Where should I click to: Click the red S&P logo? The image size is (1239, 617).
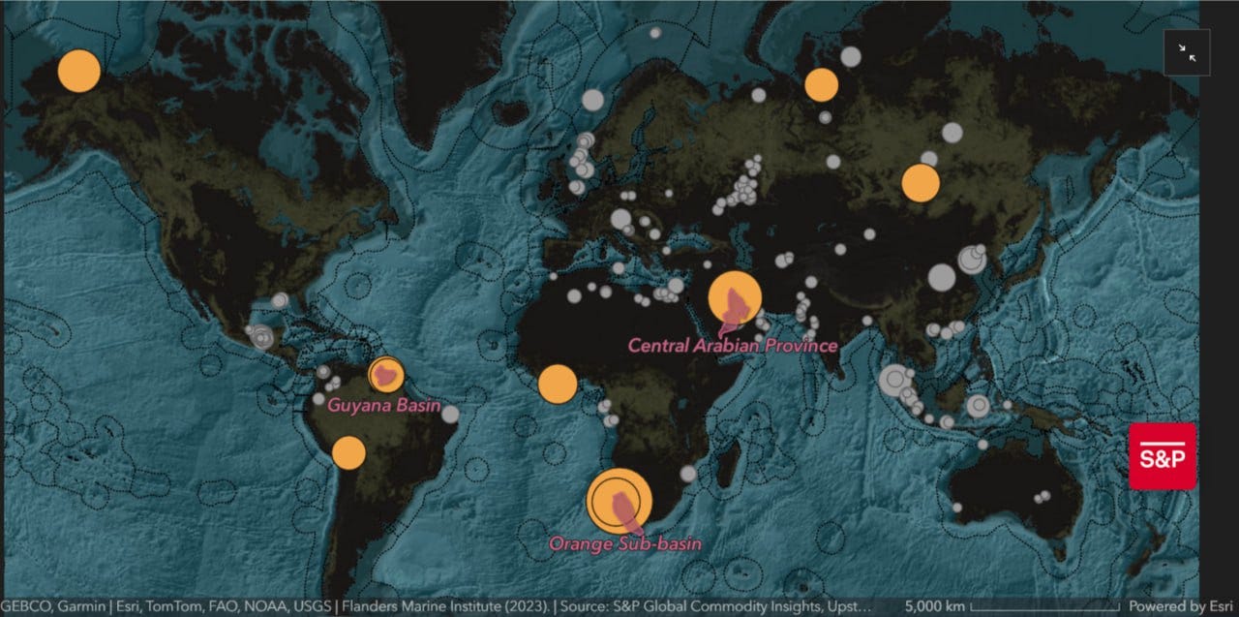click(x=1163, y=456)
